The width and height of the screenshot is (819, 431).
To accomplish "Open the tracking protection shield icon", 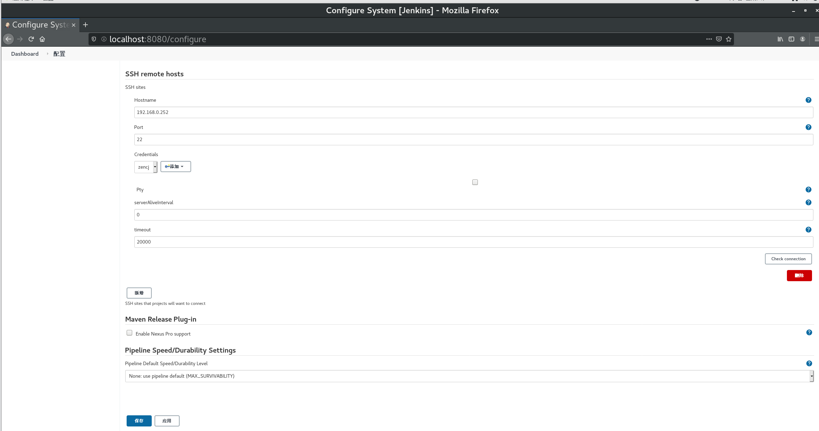I will point(94,39).
